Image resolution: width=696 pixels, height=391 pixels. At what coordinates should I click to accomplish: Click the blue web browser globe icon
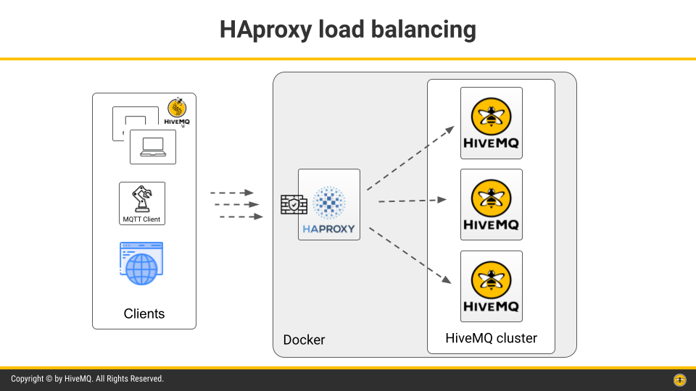tap(141, 264)
